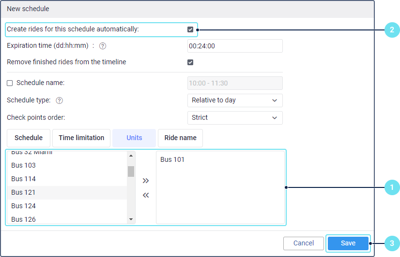Select Bus 121 in available units list
Screen dimensions: 400x257
(67, 192)
